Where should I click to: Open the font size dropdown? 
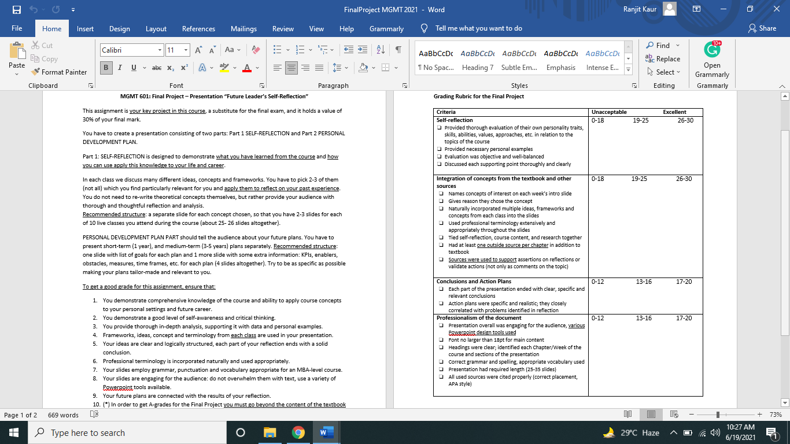tap(186, 50)
